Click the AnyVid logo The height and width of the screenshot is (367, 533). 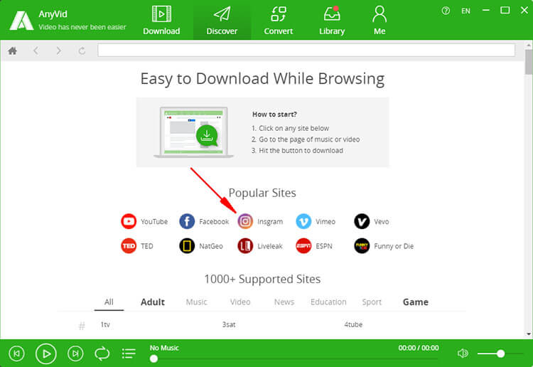tap(21, 21)
